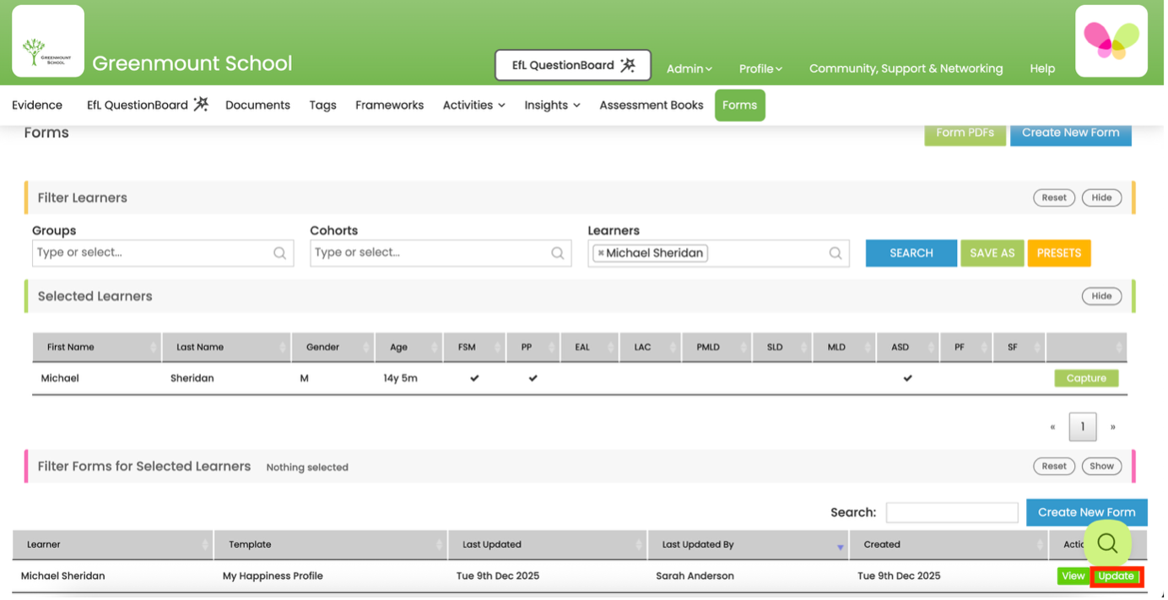Image resolution: width=1168 pixels, height=600 pixels.
Task: Sort forms by Last Updated column arrows
Action: [x=640, y=547]
